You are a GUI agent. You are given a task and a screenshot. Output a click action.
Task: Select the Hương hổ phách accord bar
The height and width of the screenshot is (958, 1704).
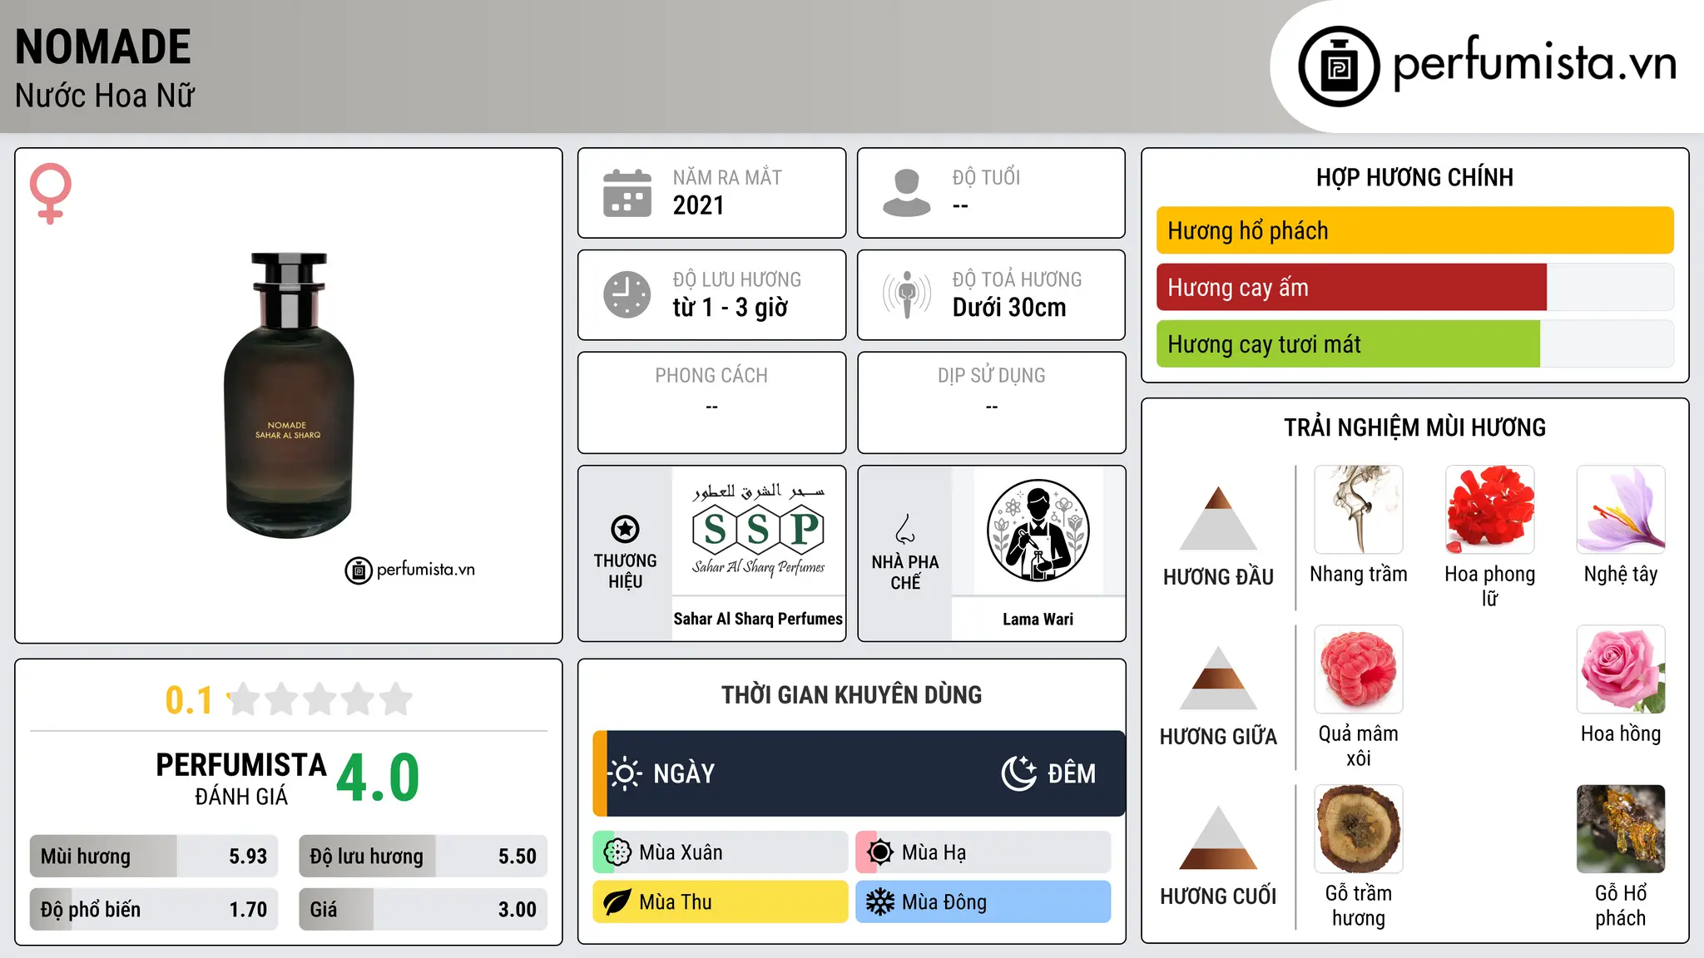[x=1415, y=230]
